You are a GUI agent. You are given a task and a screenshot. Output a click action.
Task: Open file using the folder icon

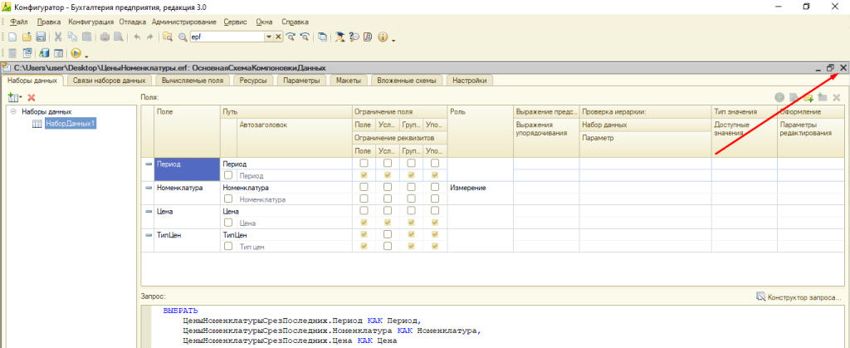click(x=27, y=37)
